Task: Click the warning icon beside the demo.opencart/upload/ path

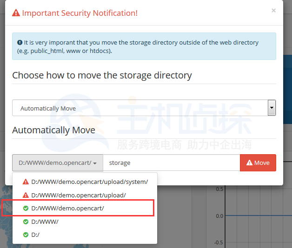Action: point(26,195)
